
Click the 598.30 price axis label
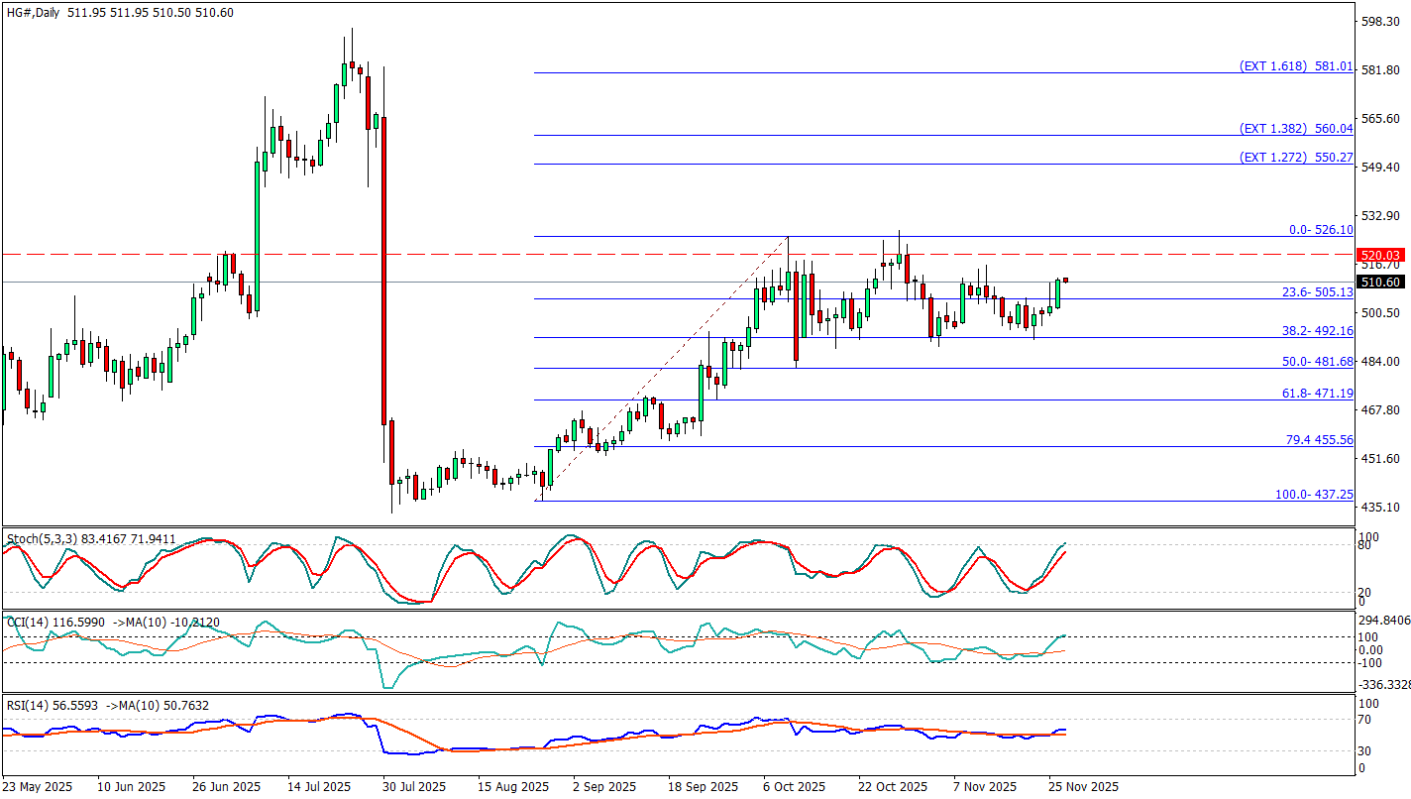pos(1381,21)
